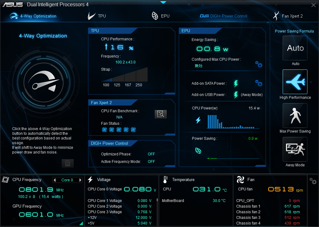
Task: Click the DIGI+ Power Control panel header
Action: [113, 143]
